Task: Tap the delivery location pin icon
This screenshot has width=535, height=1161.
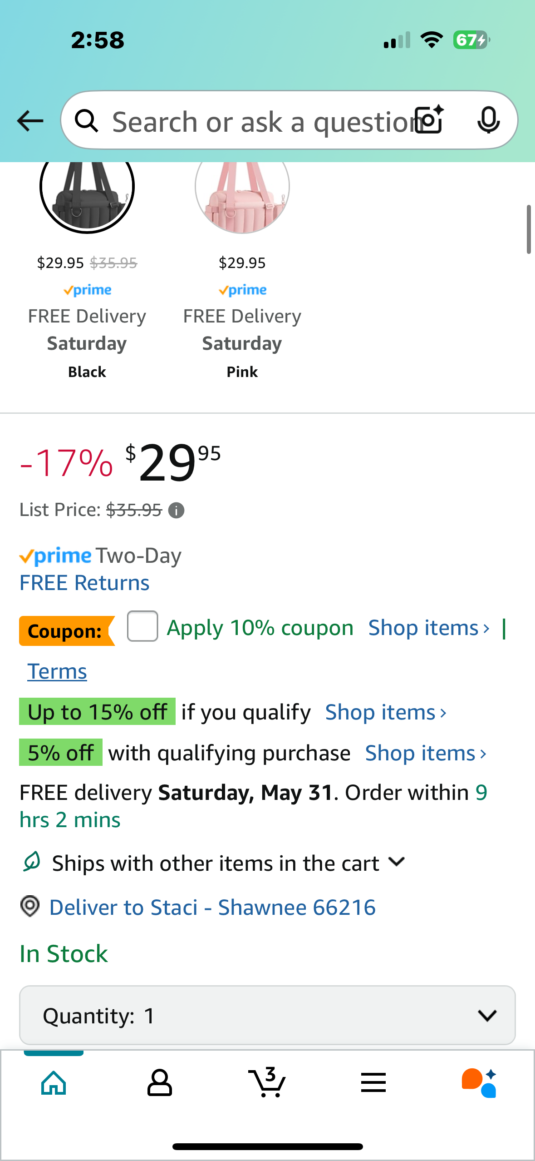Action: (x=30, y=907)
